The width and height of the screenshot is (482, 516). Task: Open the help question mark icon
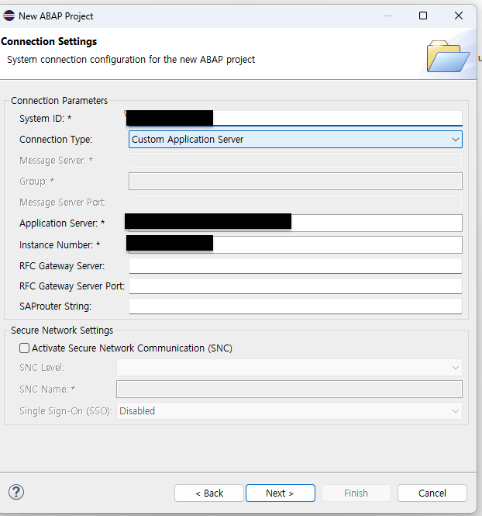click(16, 492)
